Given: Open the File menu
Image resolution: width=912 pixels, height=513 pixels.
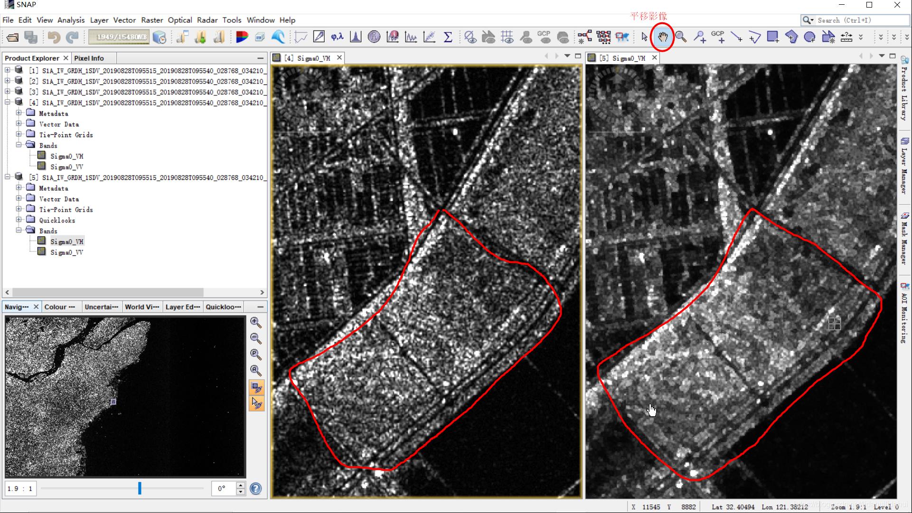Looking at the screenshot, I should 8,20.
